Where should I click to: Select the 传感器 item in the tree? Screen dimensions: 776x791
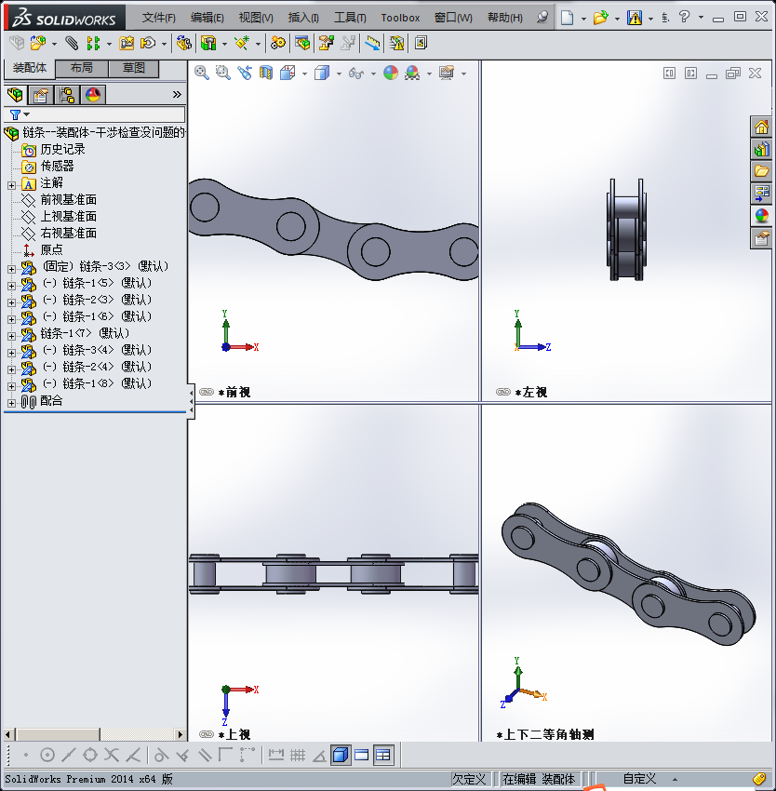(x=57, y=166)
